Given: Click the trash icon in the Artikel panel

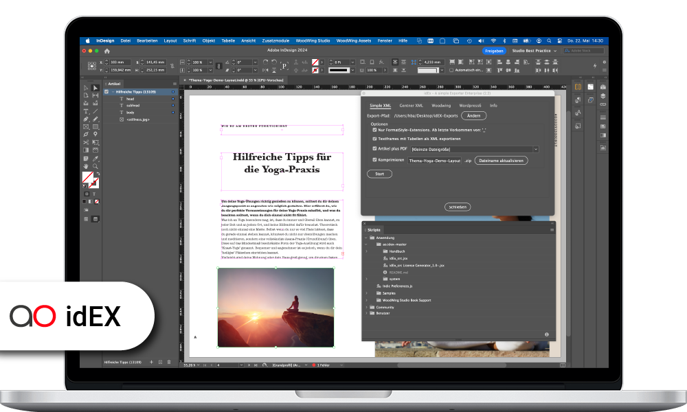Looking at the screenshot, I should (x=169, y=362).
